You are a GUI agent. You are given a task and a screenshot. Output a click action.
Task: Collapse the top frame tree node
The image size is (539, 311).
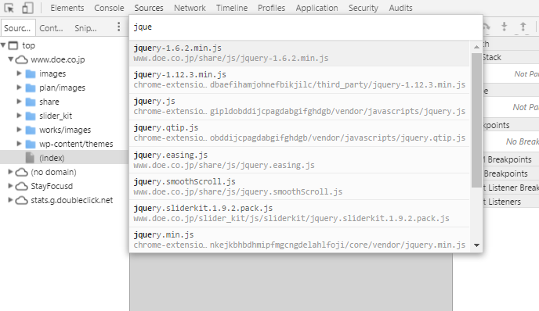[x=3, y=45]
